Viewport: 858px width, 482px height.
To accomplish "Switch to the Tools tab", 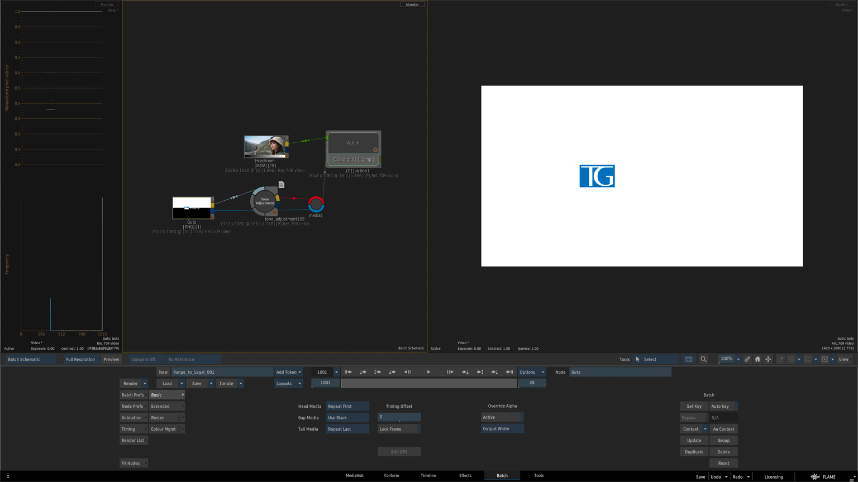I will (x=539, y=476).
